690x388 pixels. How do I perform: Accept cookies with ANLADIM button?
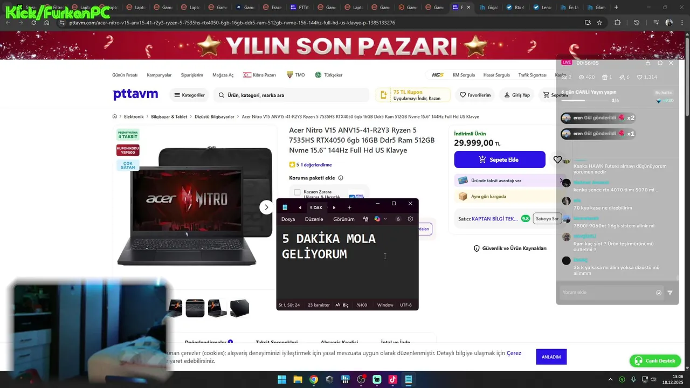[551, 357]
